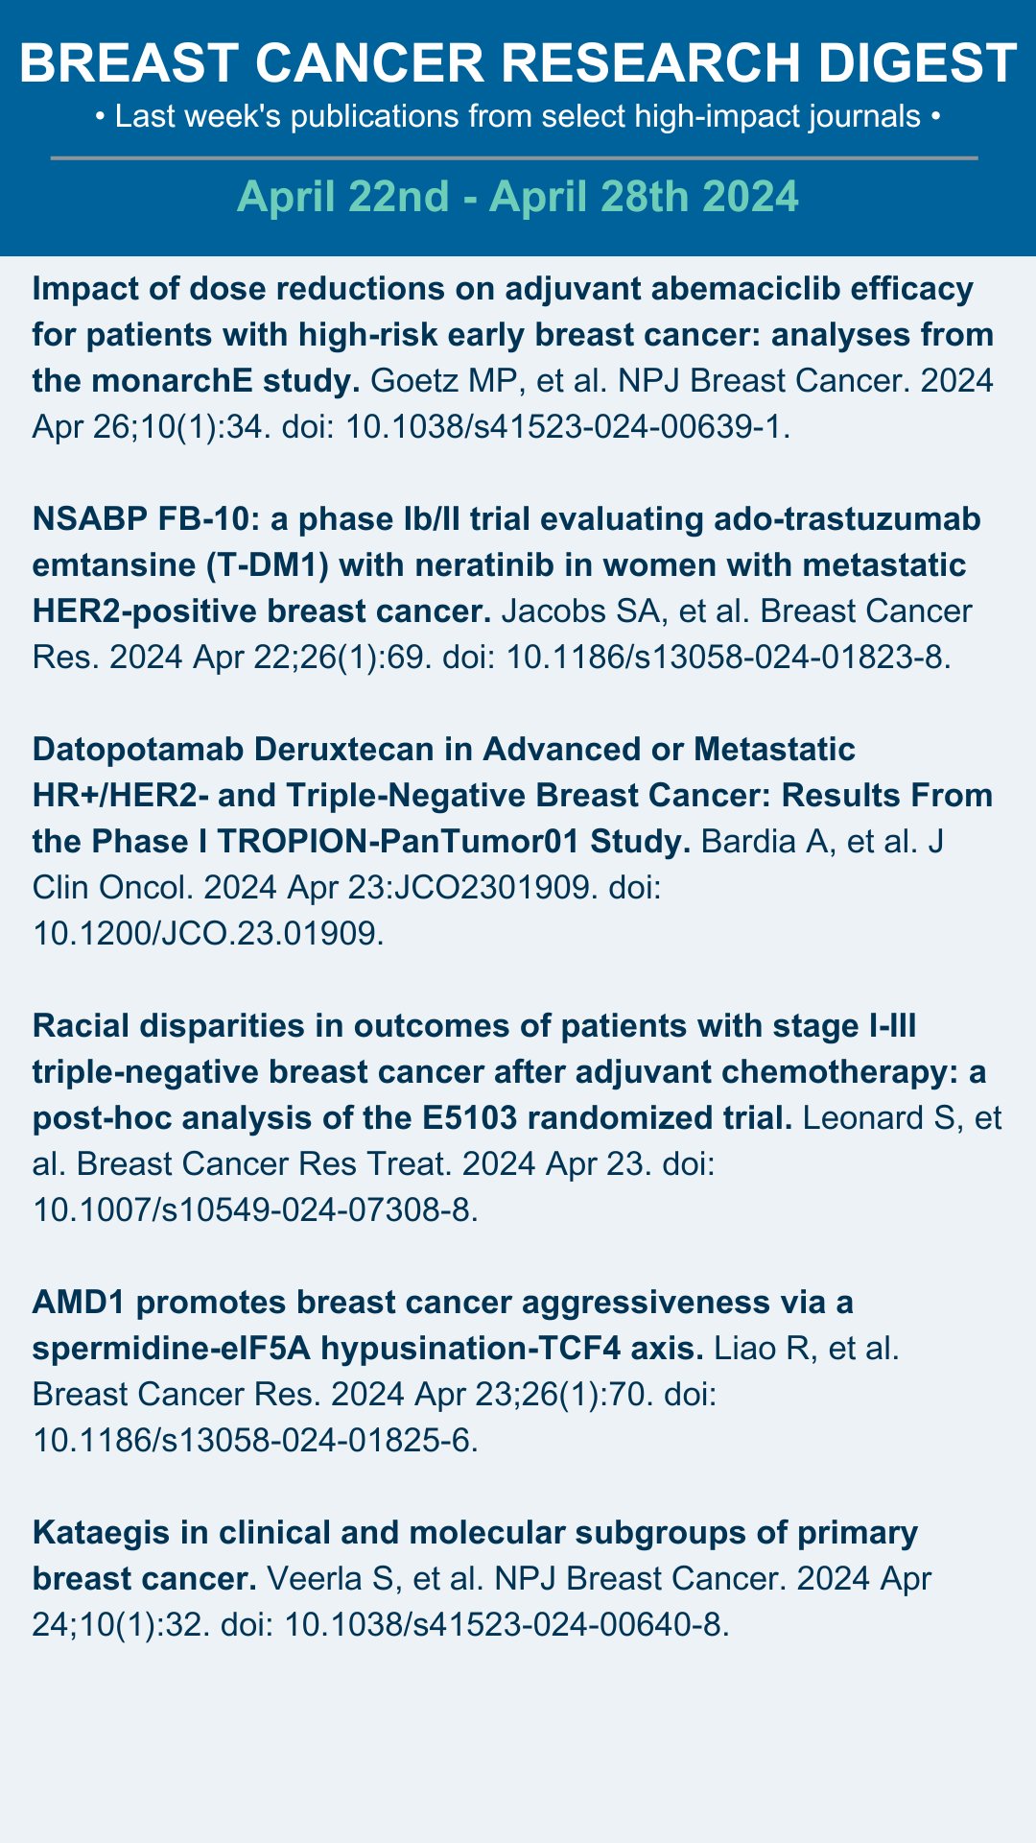Open the Kataegis in primary breast cancer article
Viewport: 1036px width, 1843px height.
click(x=475, y=1556)
